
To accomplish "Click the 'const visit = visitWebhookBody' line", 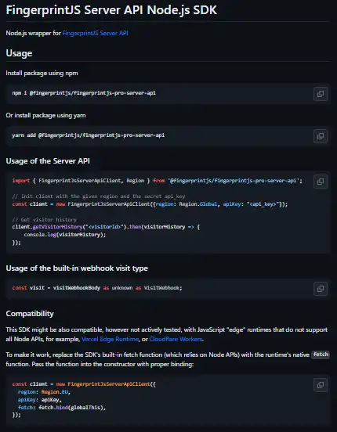I will point(97,288).
